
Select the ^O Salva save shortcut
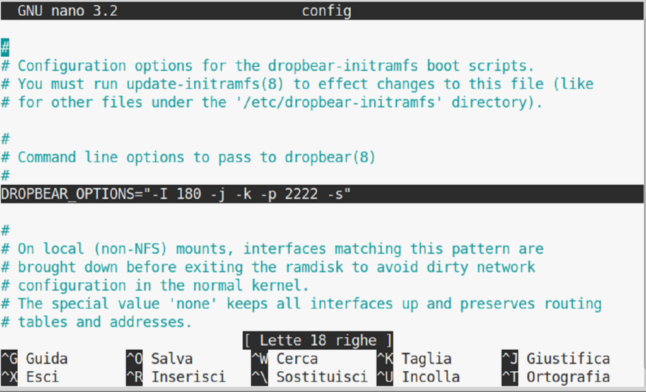[159, 359]
